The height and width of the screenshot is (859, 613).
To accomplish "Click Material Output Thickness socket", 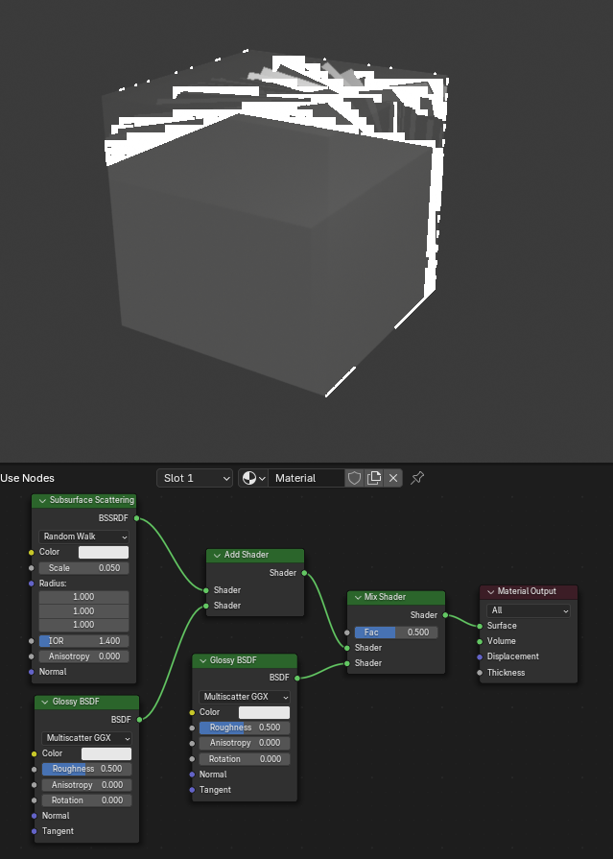I will tap(480, 673).
